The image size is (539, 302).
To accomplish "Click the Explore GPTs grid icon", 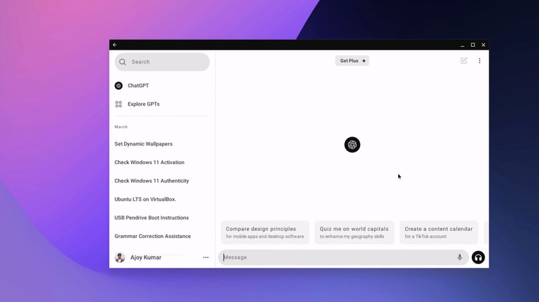I will [119, 104].
